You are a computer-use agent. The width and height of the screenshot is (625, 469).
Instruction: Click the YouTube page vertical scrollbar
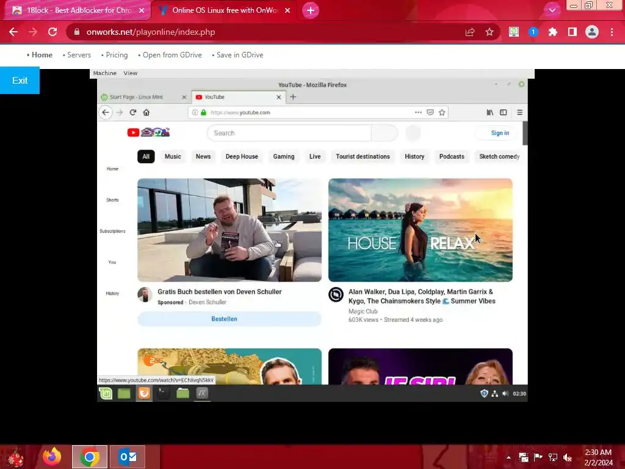click(525, 133)
